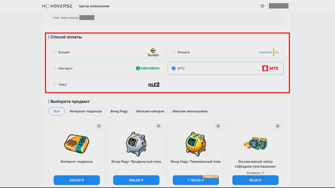Click the green MegaFon logo
Image resolution: width=335 pixels, height=188 pixels.
click(148, 68)
